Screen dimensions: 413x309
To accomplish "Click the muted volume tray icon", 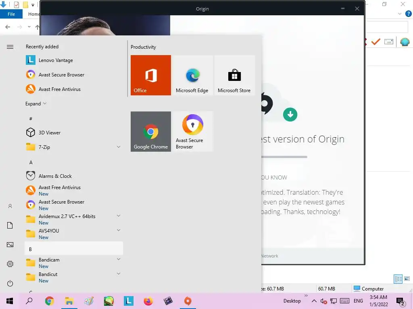I will pyautogui.click(x=324, y=301).
